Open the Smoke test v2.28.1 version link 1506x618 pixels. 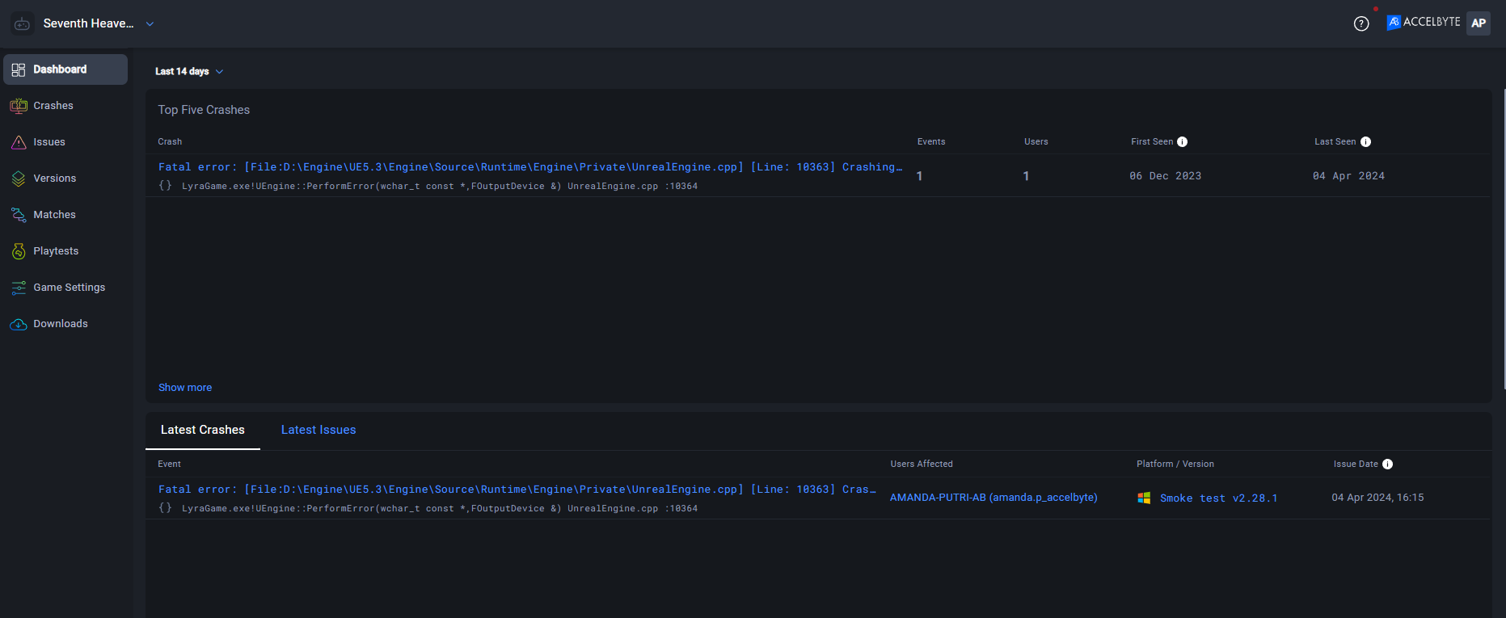pos(1219,498)
